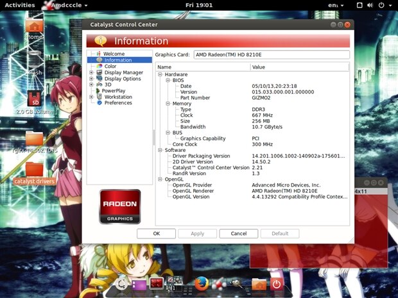This screenshot has width=398, height=298.
Task: Collapse the Hardware section in the list
Action: (x=160, y=74)
